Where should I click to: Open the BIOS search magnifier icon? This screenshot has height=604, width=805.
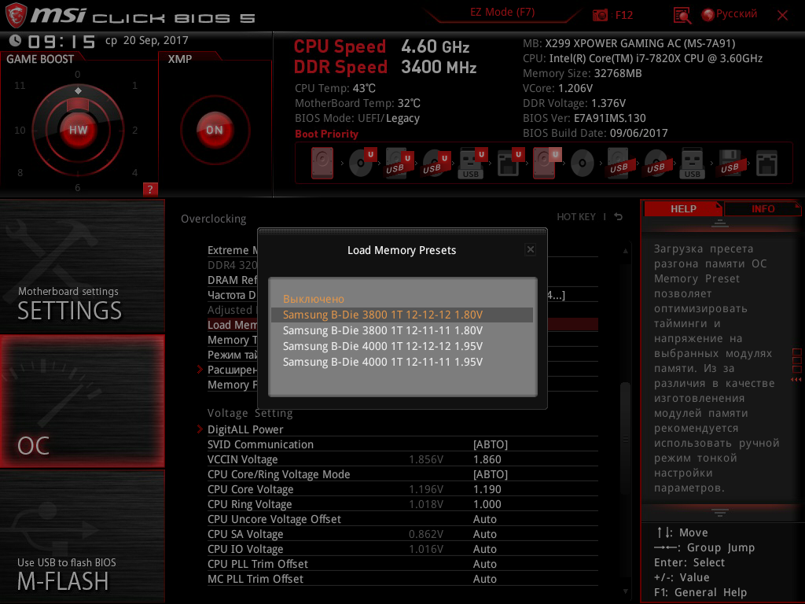click(682, 16)
